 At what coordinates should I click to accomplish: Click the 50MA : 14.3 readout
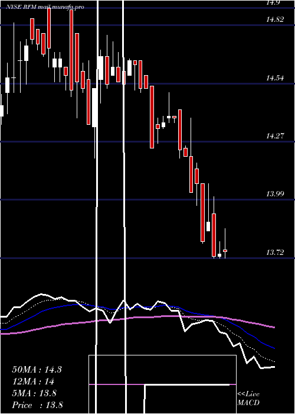click(x=37, y=370)
